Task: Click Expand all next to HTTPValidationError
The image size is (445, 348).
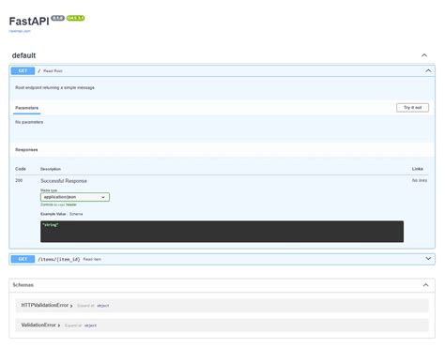Action: pyautogui.click(x=85, y=306)
